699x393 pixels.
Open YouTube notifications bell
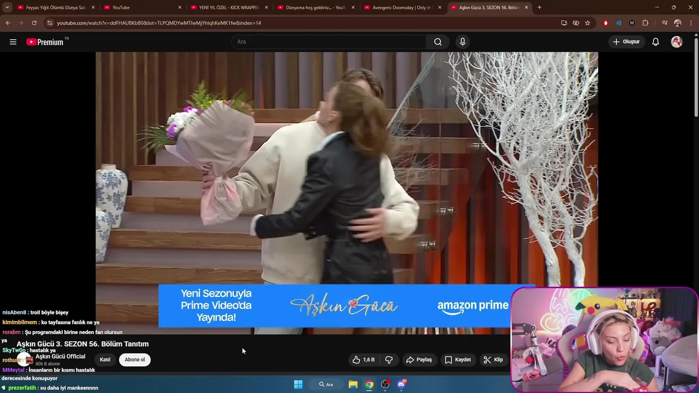point(656,42)
